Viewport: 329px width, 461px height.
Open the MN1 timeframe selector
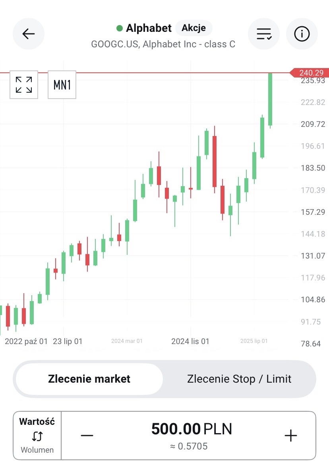click(x=62, y=85)
